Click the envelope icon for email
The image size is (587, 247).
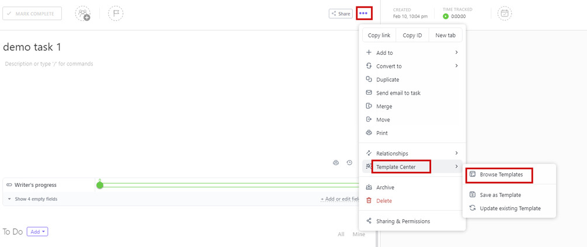click(369, 93)
